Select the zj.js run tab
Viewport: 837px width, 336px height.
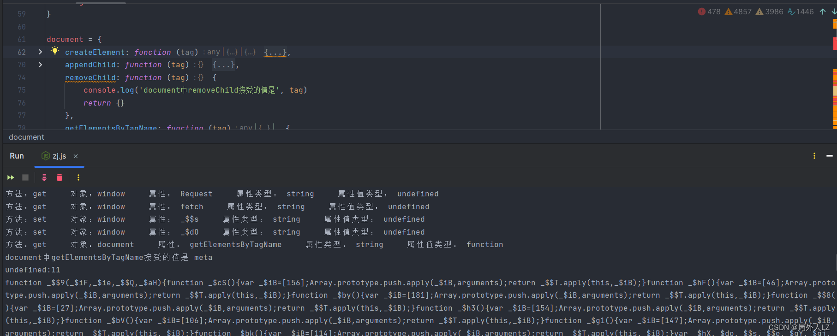tap(60, 156)
